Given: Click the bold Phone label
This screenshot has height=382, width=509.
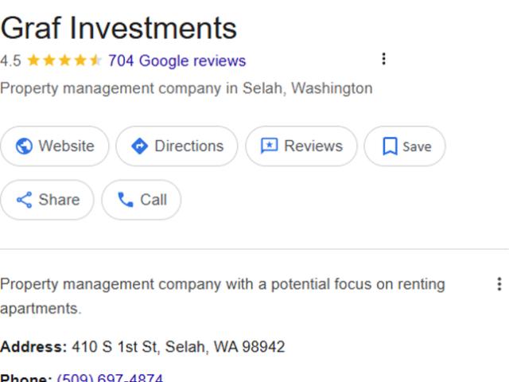Looking at the screenshot, I should tap(26, 379).
